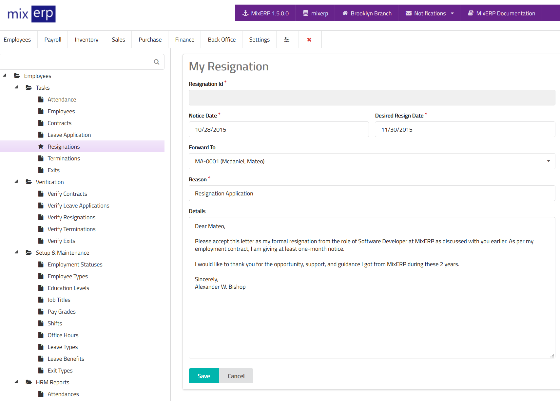Click the file icon beside Verify Contracts

pyautogui.click(x=41, y=193)
